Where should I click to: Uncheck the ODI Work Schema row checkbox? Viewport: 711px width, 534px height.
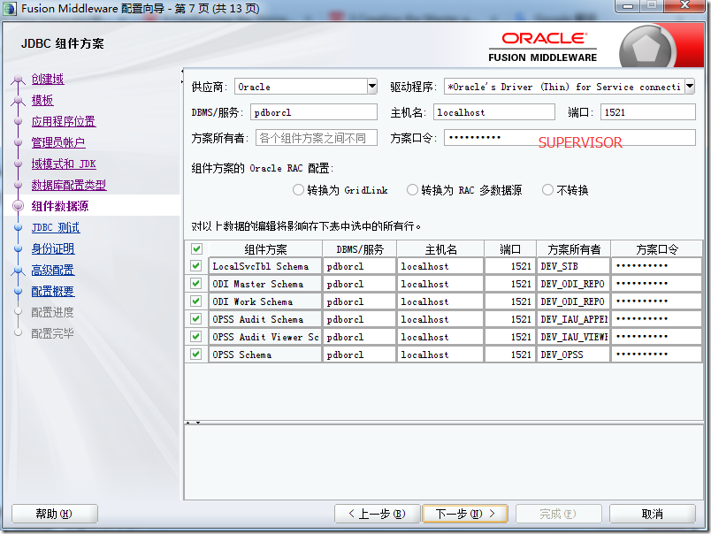196,301
